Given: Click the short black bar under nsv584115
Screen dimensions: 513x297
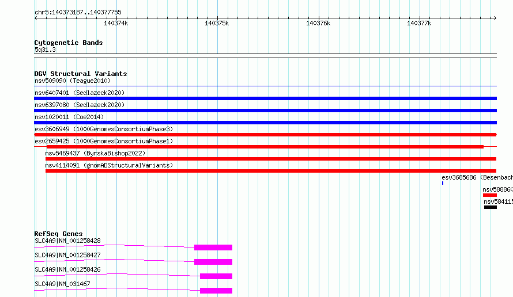Looking at the screenshot, I should pyautogui.click(x=491, y=207).
